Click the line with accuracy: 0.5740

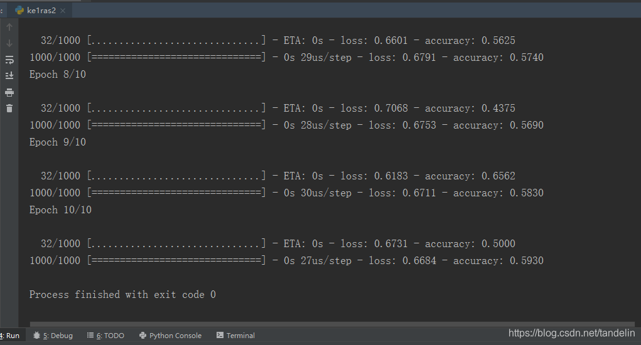[286, 57]
